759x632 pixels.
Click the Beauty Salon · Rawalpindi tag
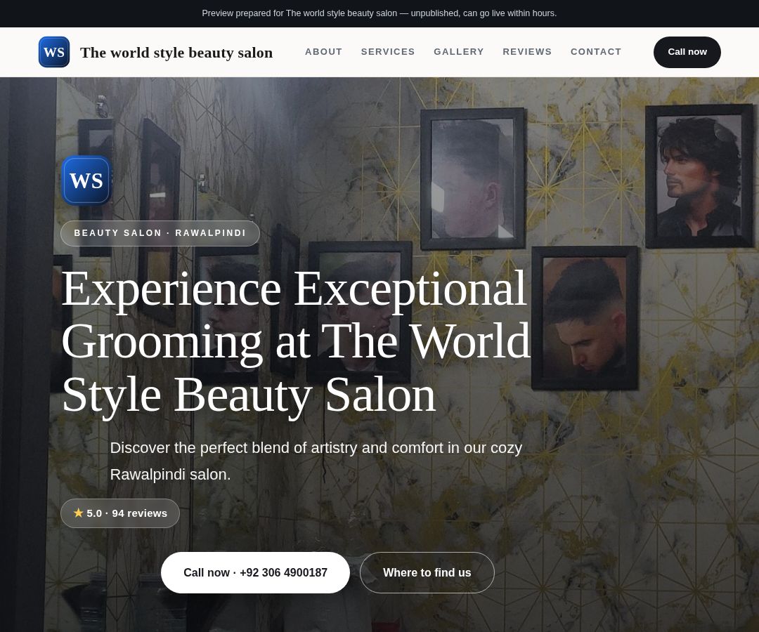tap(160, 233)
